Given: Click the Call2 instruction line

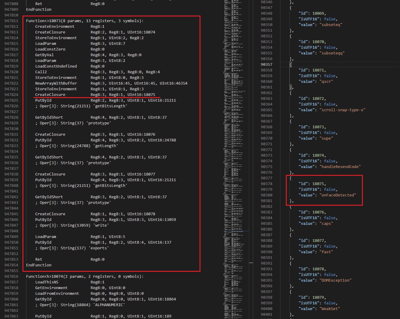Looking at the screenshot, I should [98, 72].
